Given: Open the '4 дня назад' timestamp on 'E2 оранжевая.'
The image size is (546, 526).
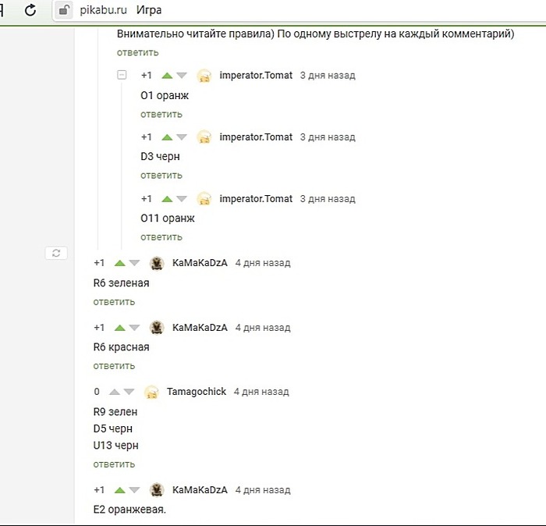Looking at the screenshot, I should click(x=262, y=490).
